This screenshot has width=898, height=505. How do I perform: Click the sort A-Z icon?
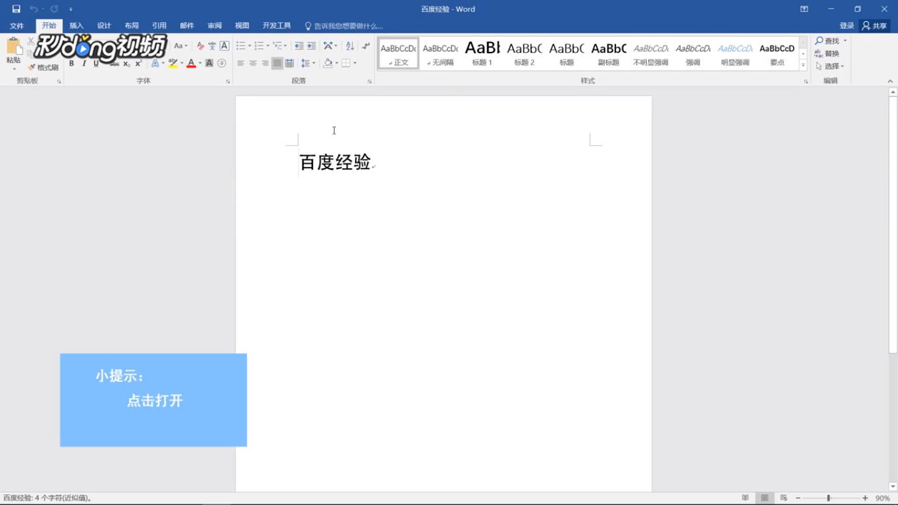coord(350,46)
